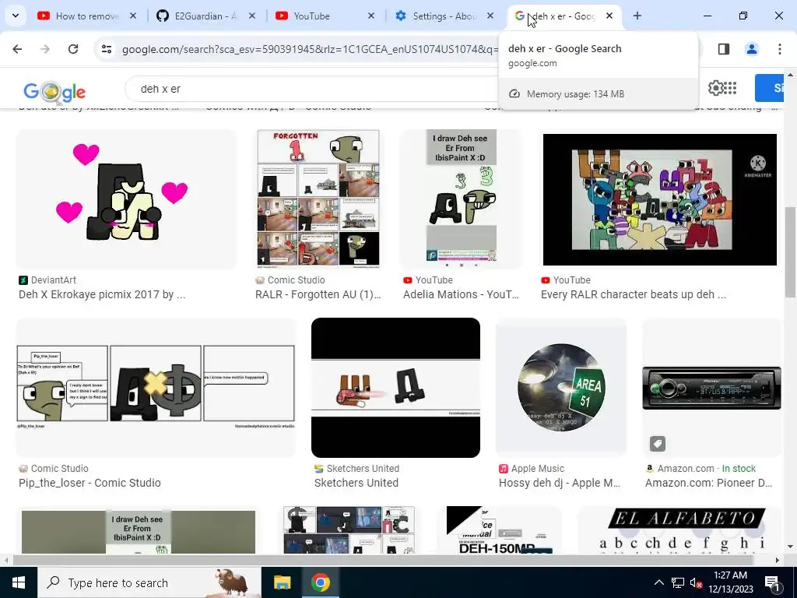The height and width of the screenshot is (598, 797).
Task: Open the DEH-150MP manual thumbnail
Action: tap(499, 529)
